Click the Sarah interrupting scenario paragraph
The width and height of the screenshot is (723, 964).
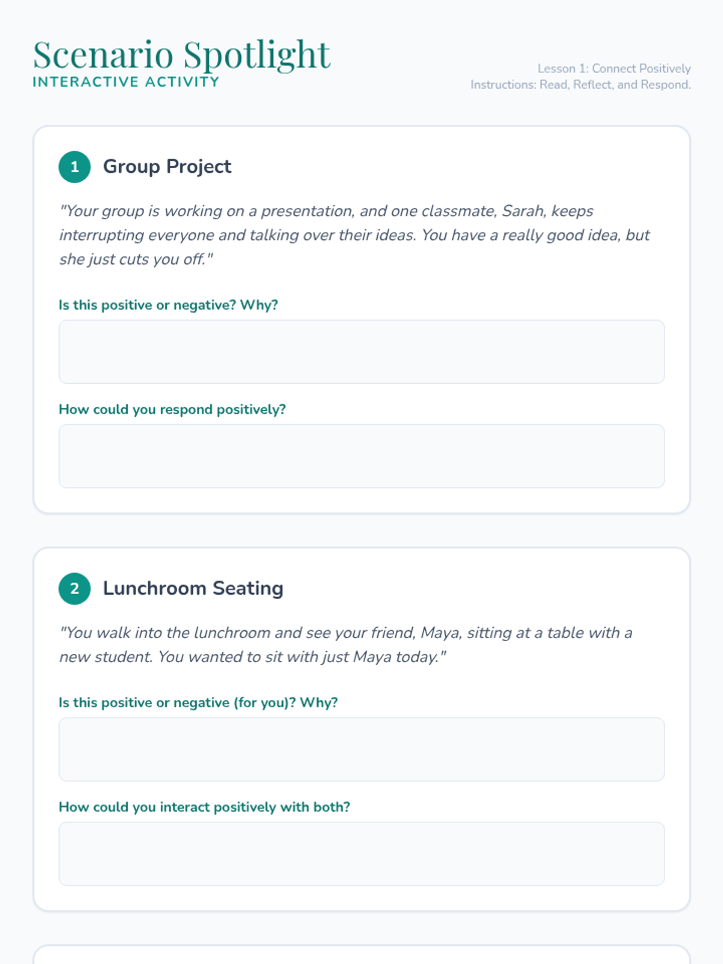tap(354, 235)
